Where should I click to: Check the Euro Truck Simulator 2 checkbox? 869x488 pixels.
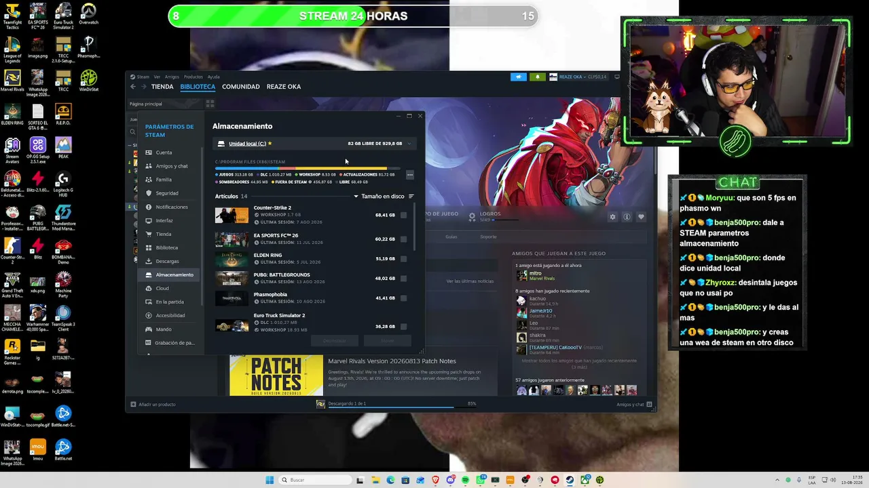(403, 326)
